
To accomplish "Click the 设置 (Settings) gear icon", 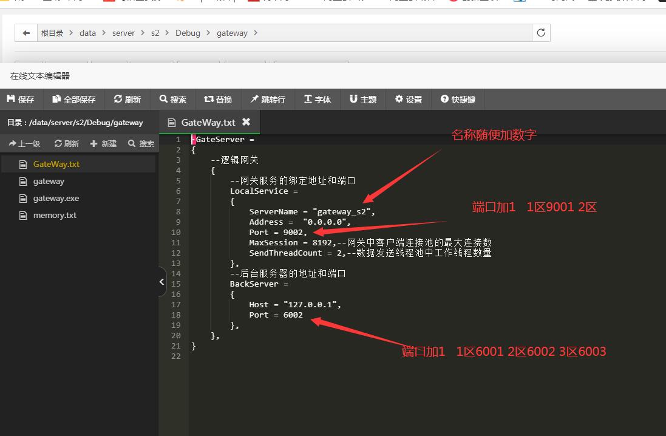I will [x=407, y=98].
